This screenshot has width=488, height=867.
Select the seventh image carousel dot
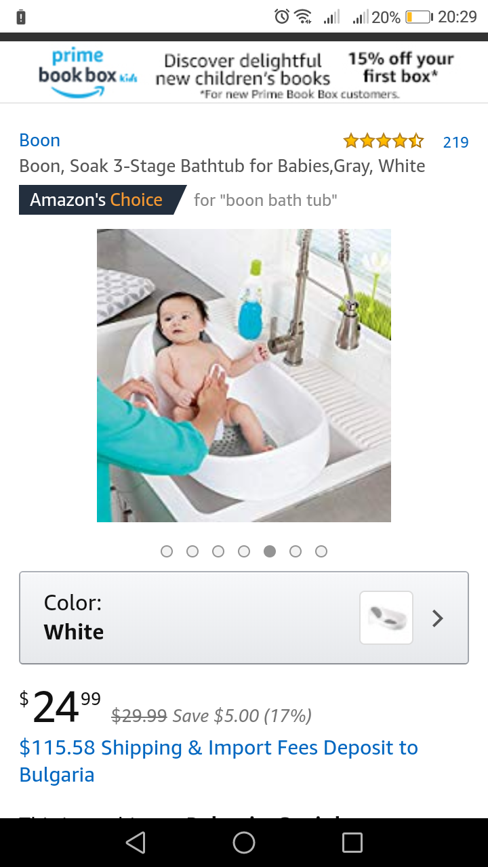tap(321, 551)
